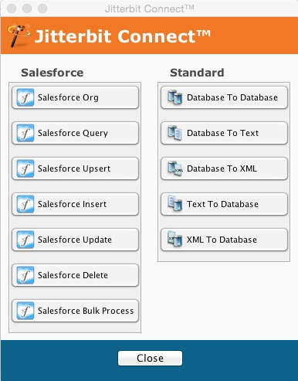The image size is (298, 381).
Task: Click the Salesforce Query icon
Action: (x=25, y=133)
